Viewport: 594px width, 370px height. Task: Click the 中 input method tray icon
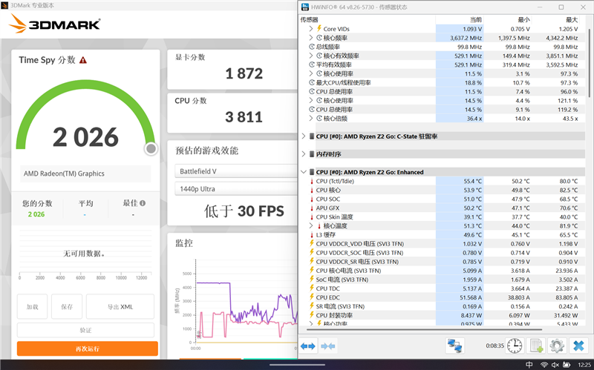coord(529,364)
